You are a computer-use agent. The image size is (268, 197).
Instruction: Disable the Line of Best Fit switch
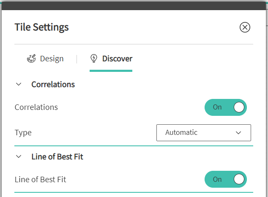click(x=225, y=179)
